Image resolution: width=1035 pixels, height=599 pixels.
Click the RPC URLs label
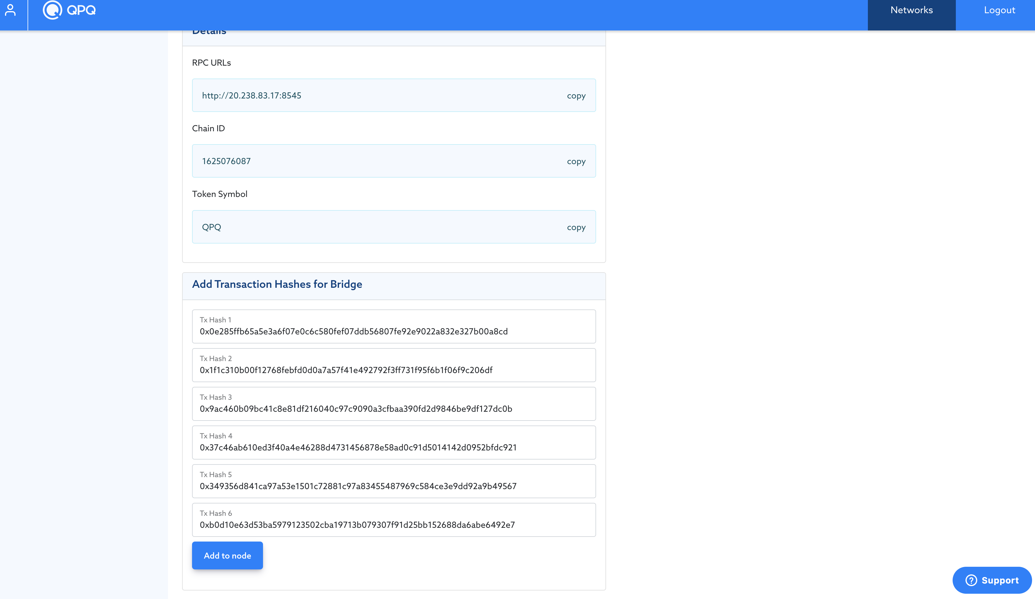tap(211, 62)
